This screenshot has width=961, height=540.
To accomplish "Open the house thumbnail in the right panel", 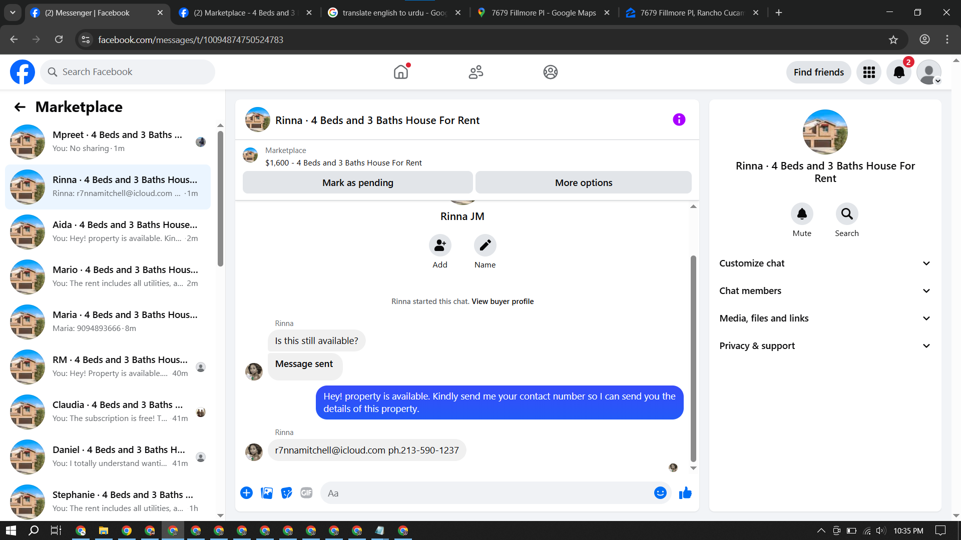I will click(825, 132).
